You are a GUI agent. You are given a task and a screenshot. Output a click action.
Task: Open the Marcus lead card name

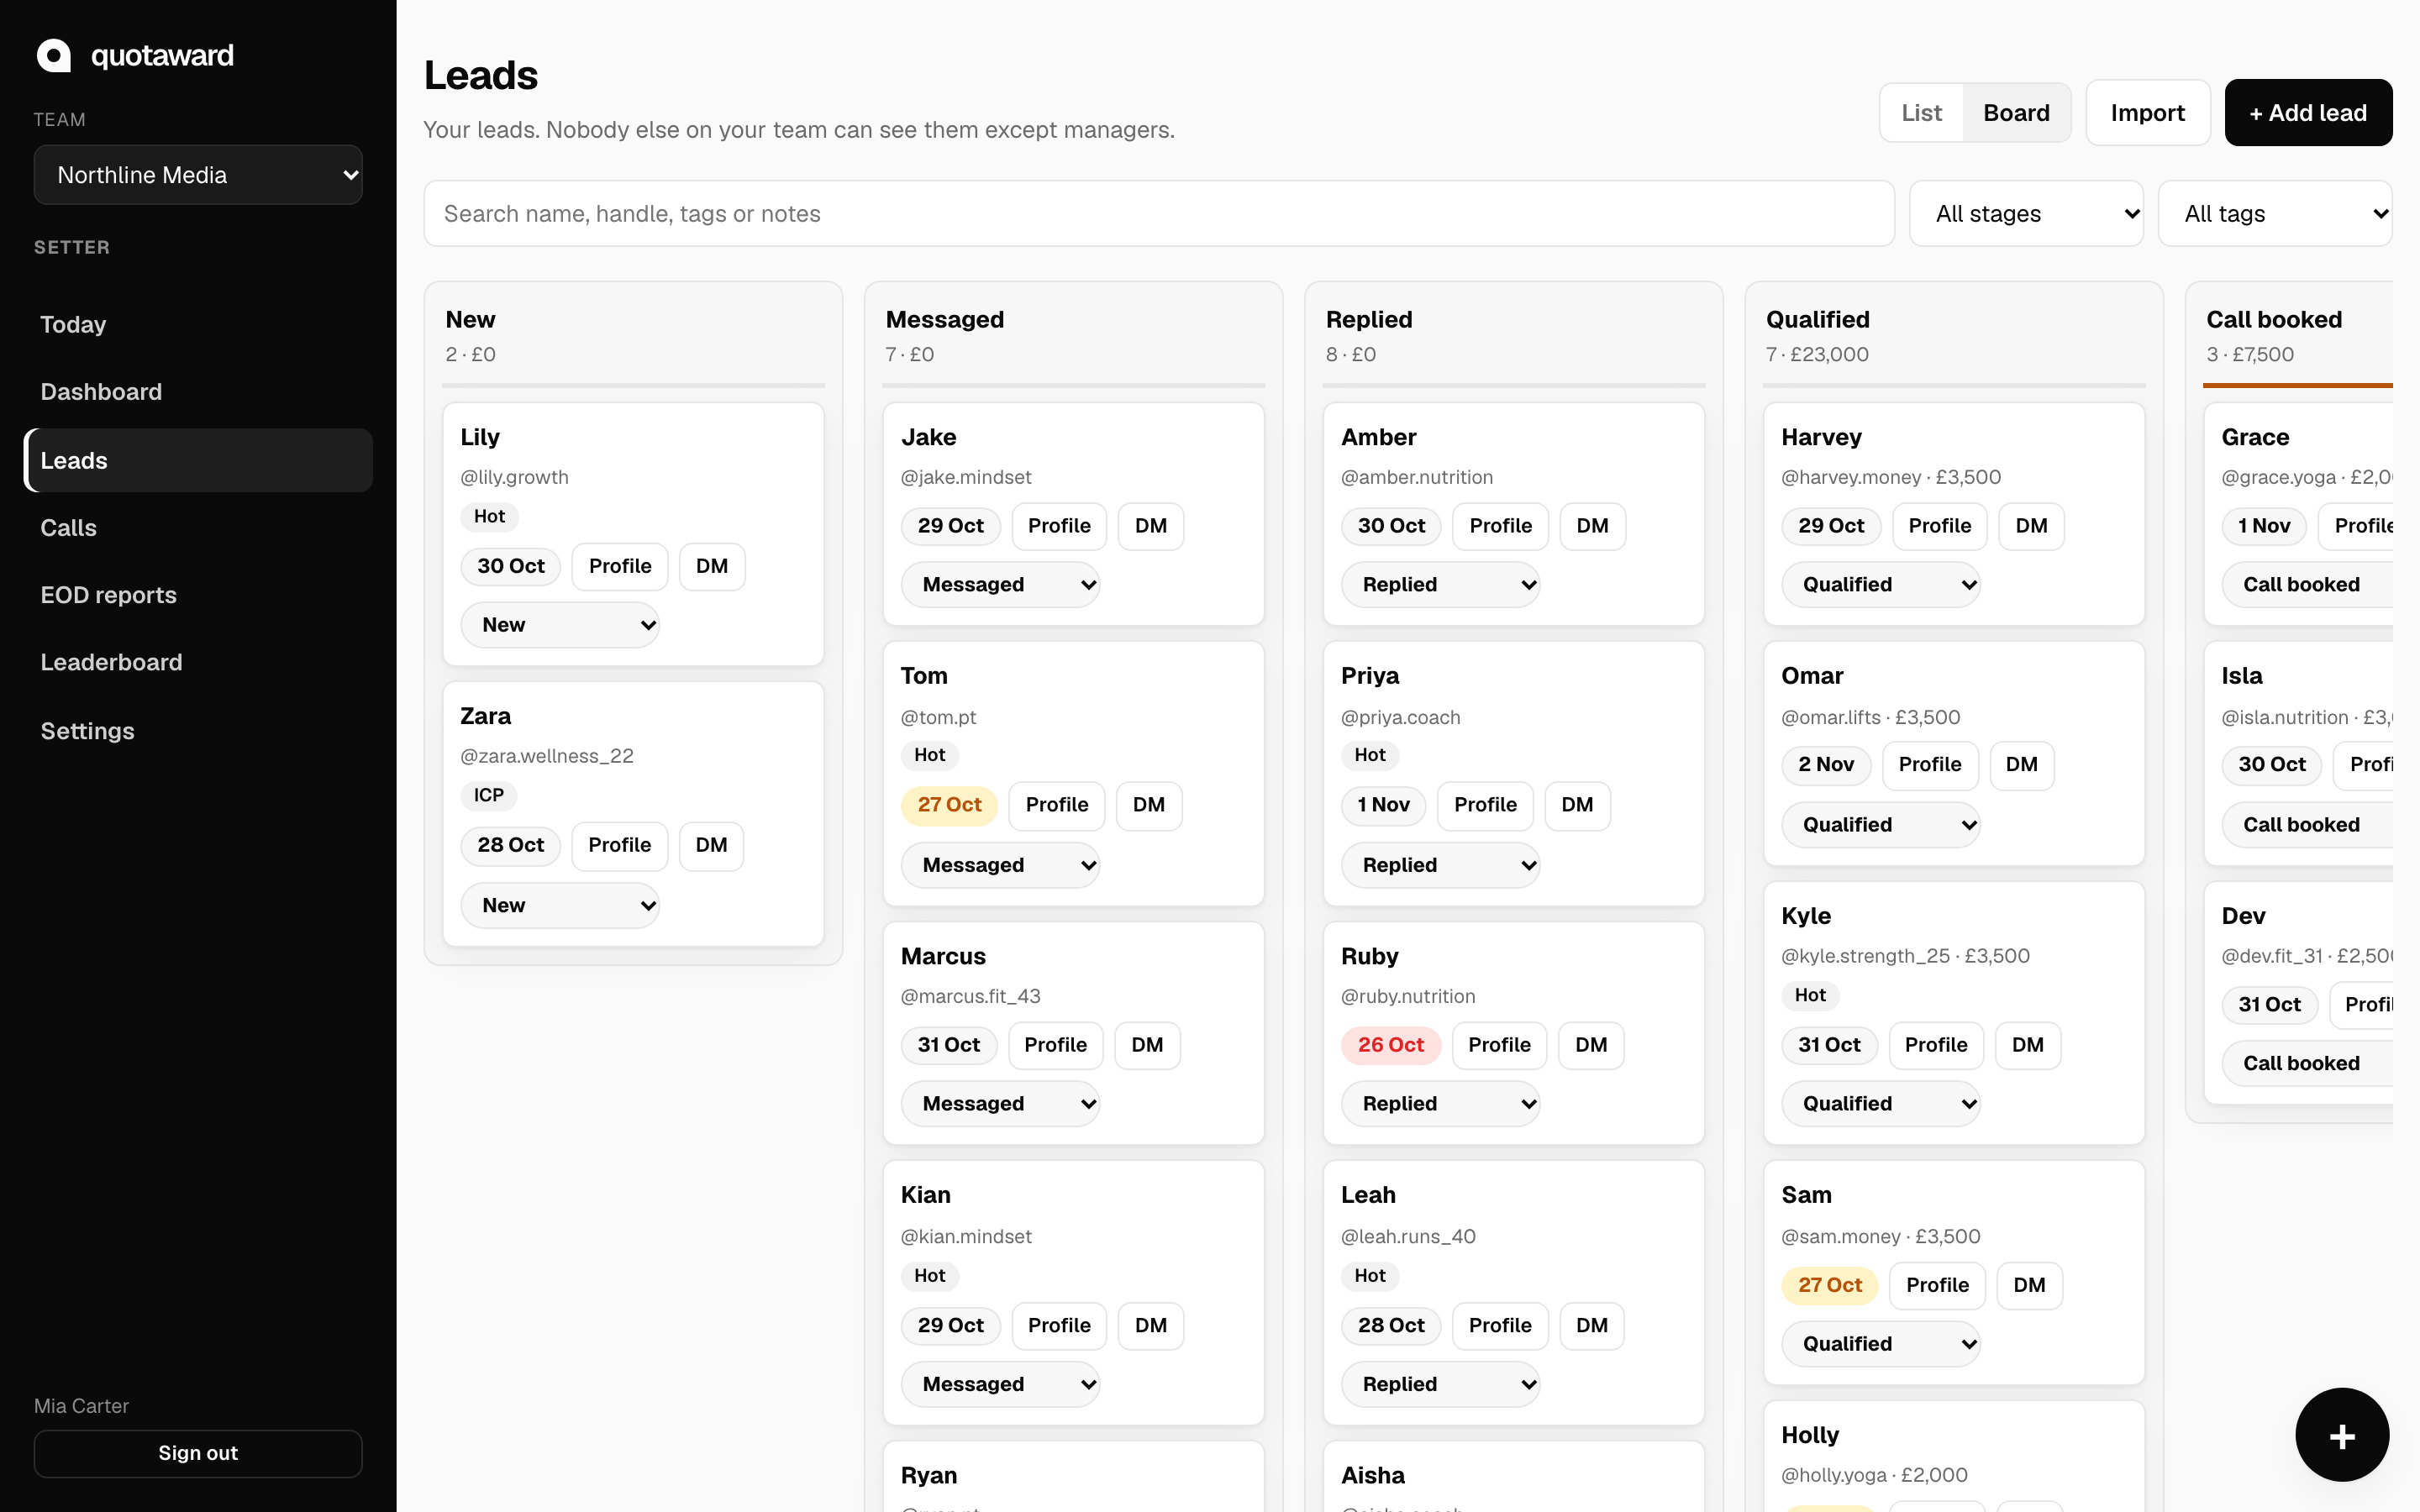point(943,956)
